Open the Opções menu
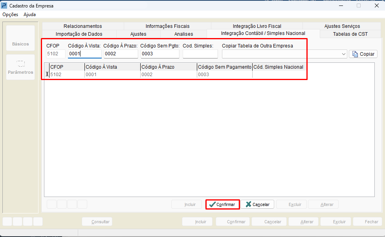Viewport: 385px width, 237px height. (10, 15)
